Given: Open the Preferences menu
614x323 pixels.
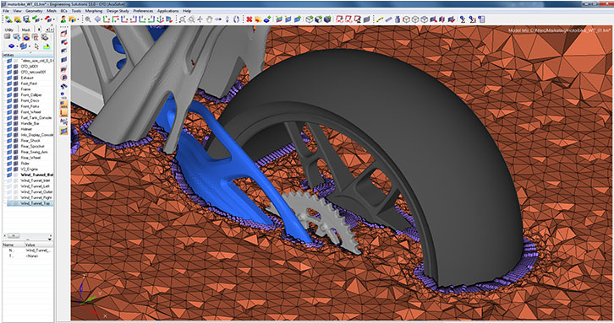Looking at the screenshot, I should point(143,11).
